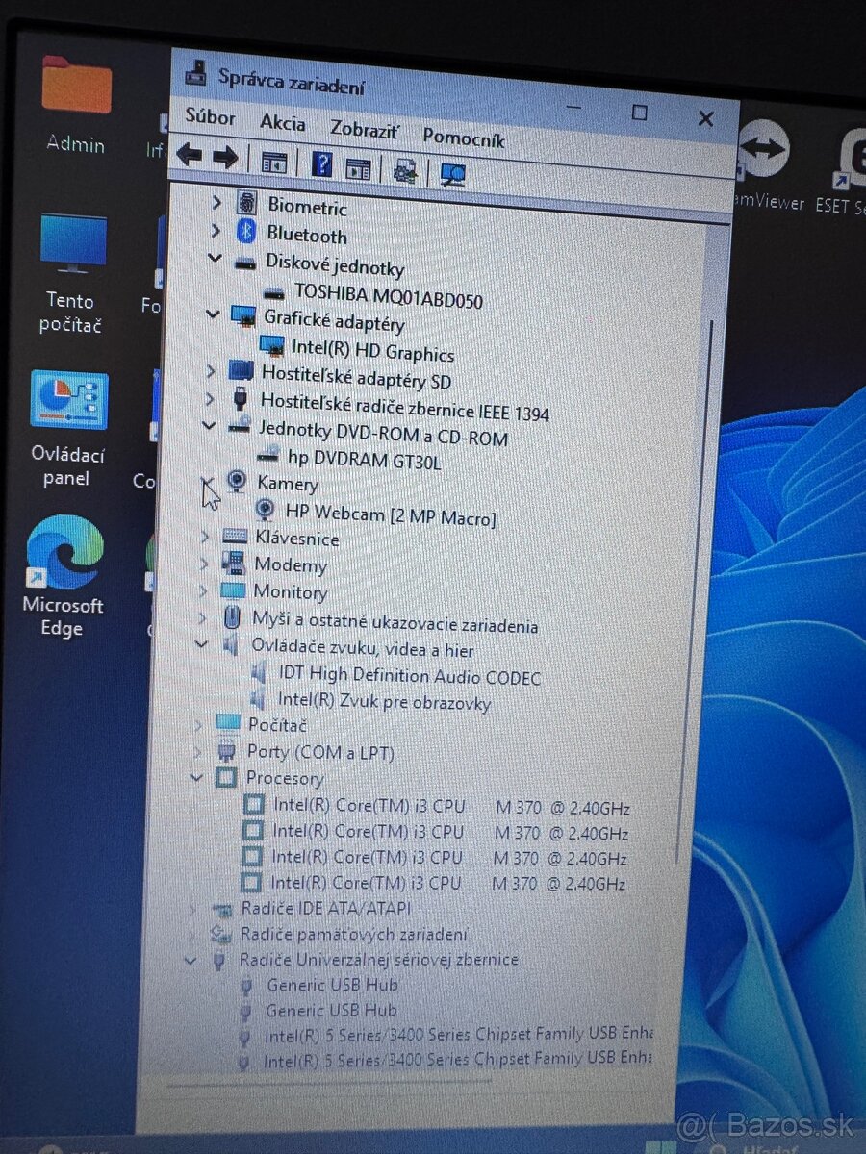Select Hostiteľské radiče zbernice IEEE 1394
Viewport: 866px width, 1154px height.
[x=405, y=406]
